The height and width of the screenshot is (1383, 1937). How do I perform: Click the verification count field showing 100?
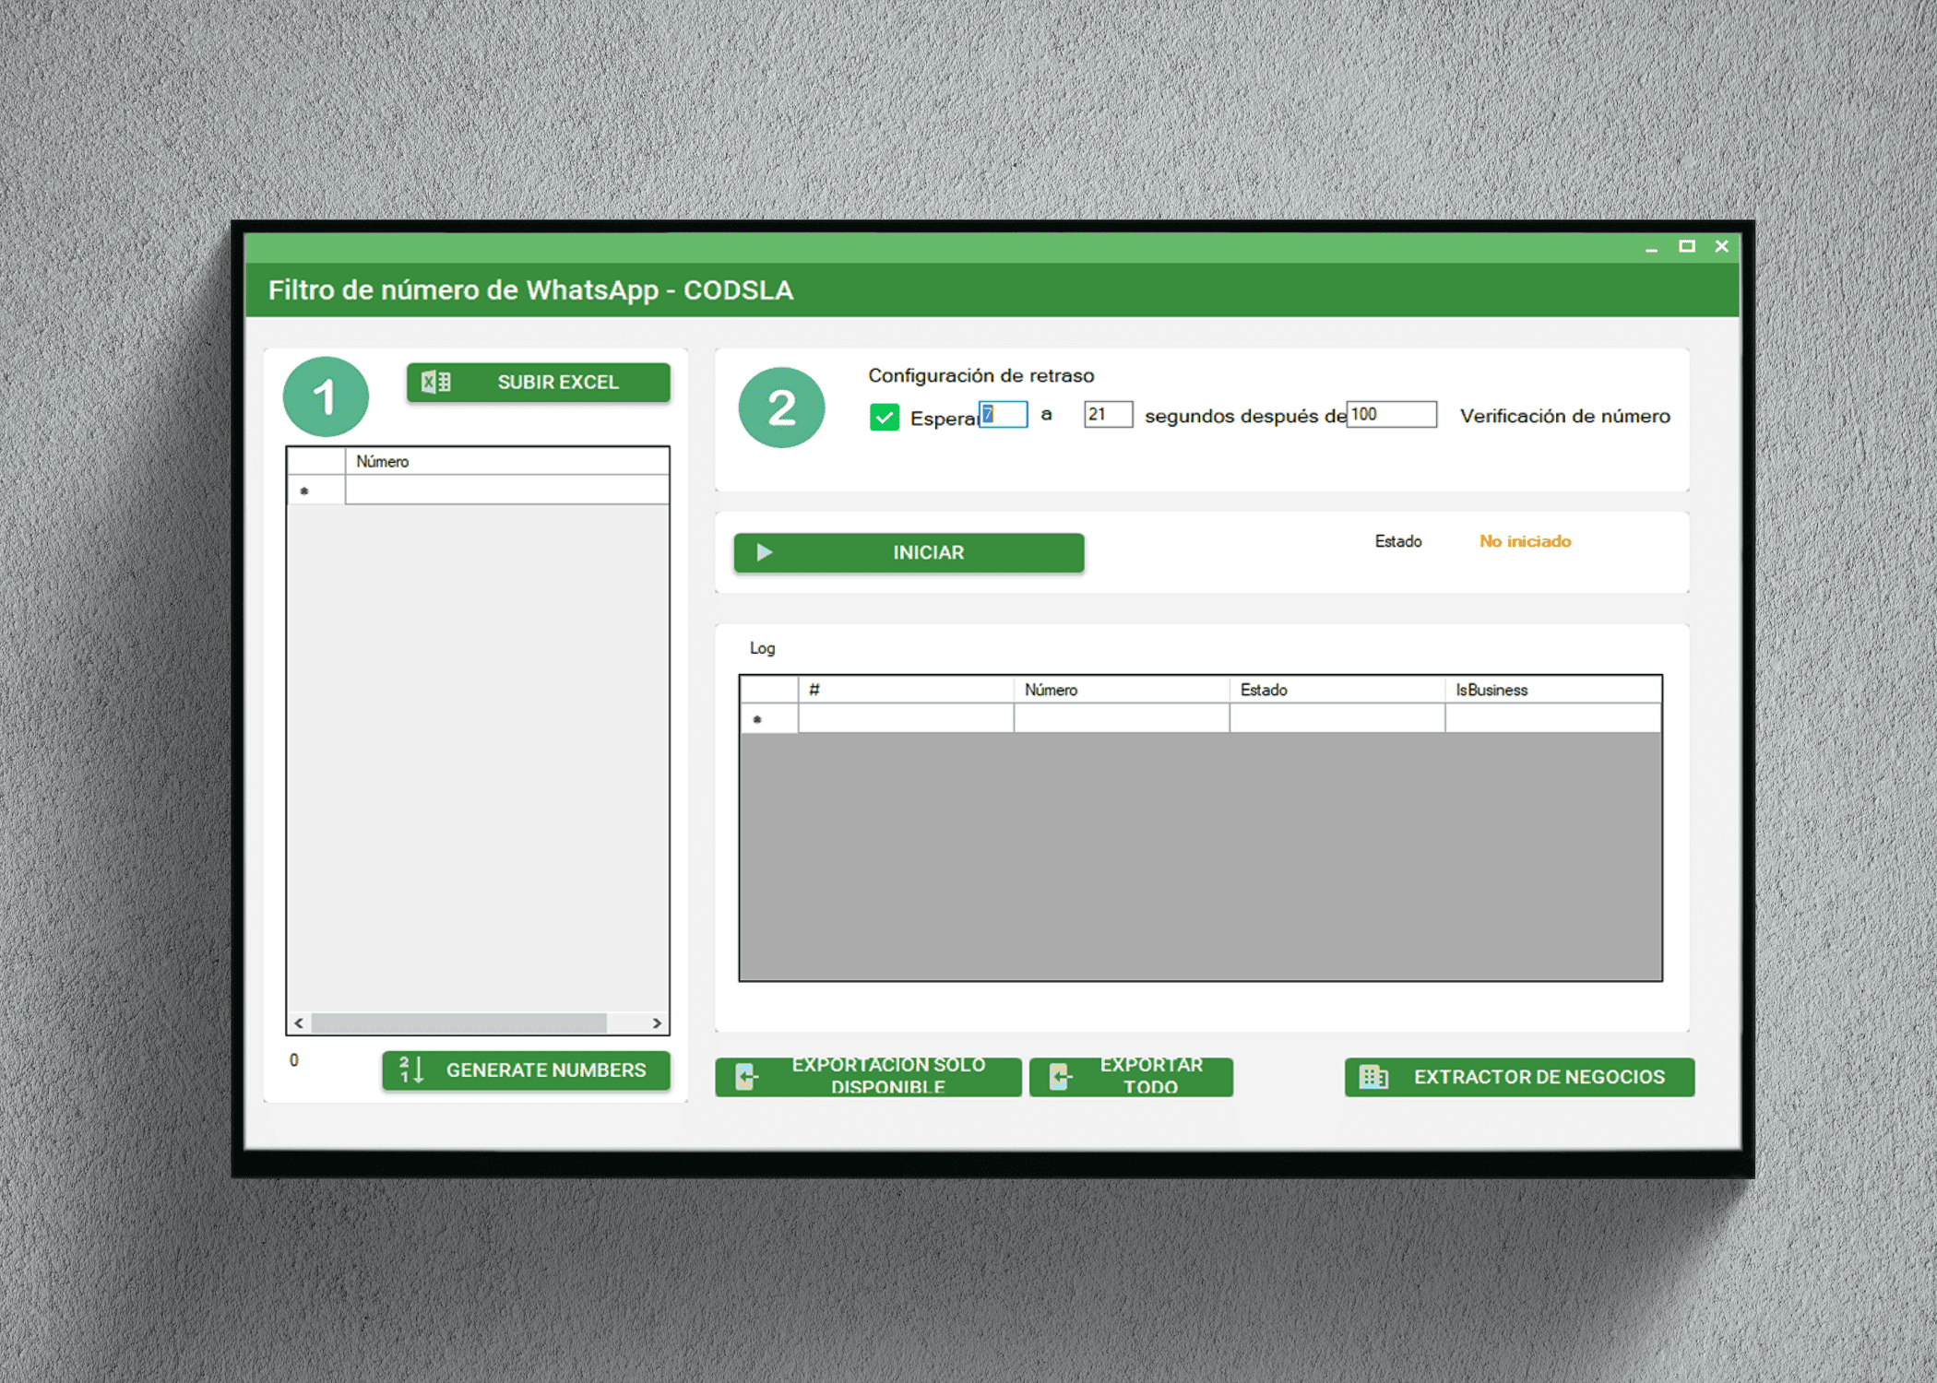1391,414
